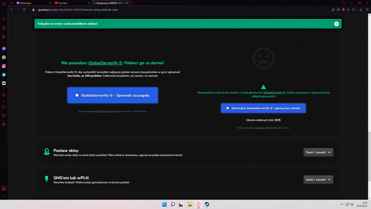
Task: Close the Messenger tab
Action: [50, 3]
